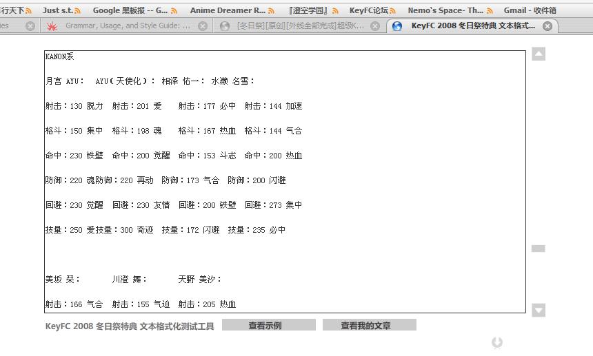593x356 pixels.
Task: Click red favicon of Grammar Guide tab
Action: coord(52,26)
